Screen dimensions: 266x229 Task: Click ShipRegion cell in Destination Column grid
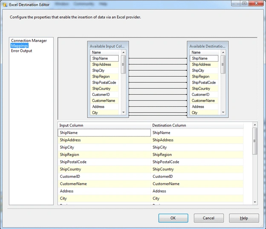pyautogui.click(x=197, y=155)
